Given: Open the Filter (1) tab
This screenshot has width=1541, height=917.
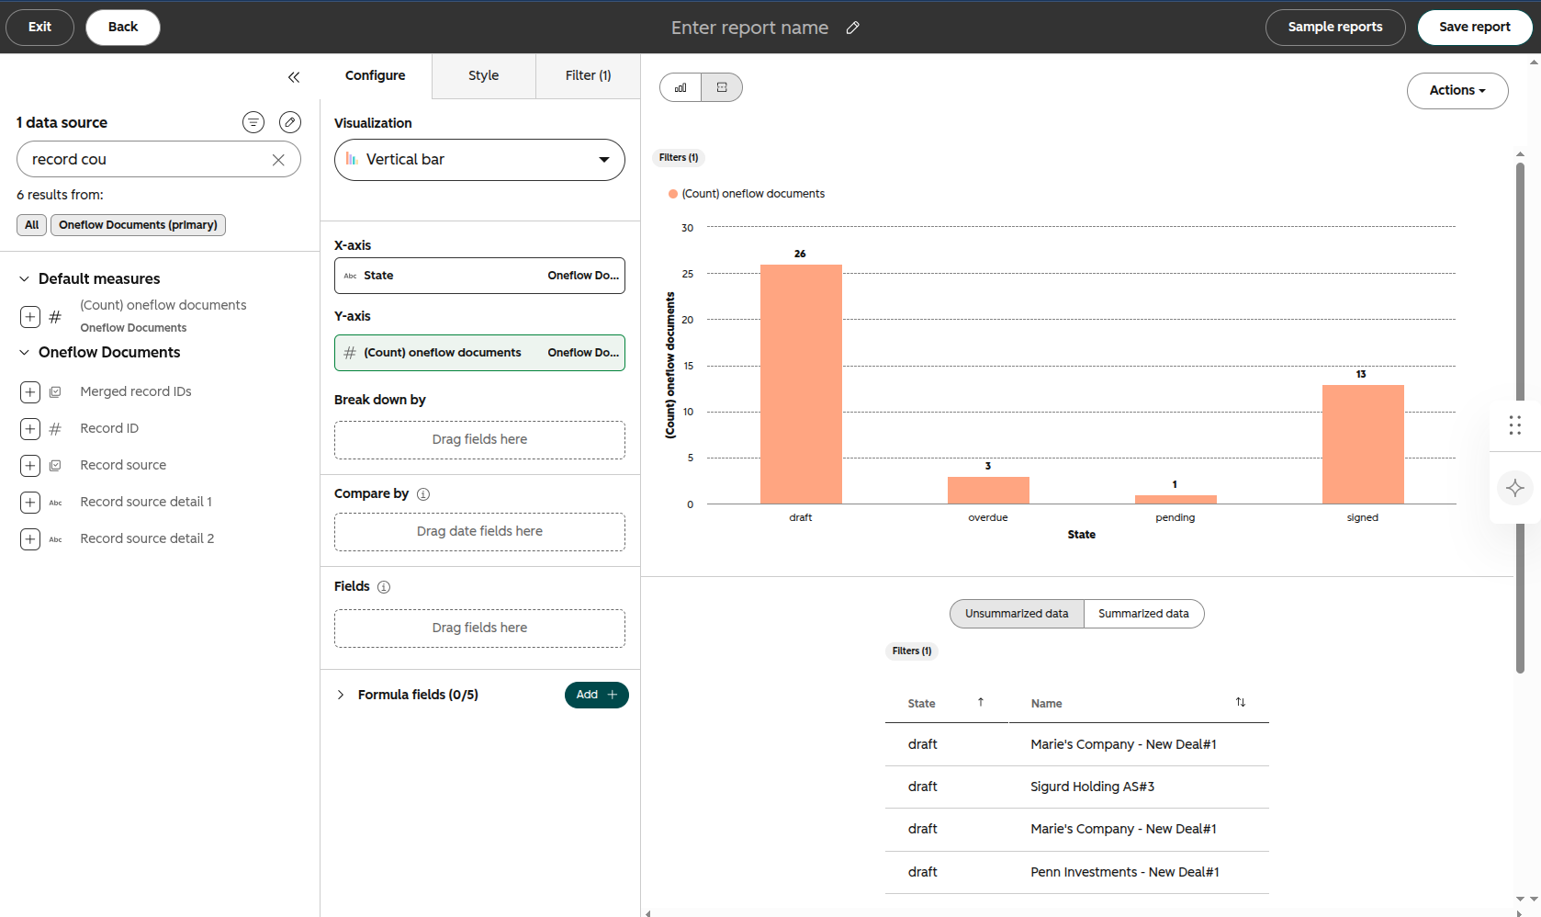Looking at the screenshot, I should (x=588, y=75).
